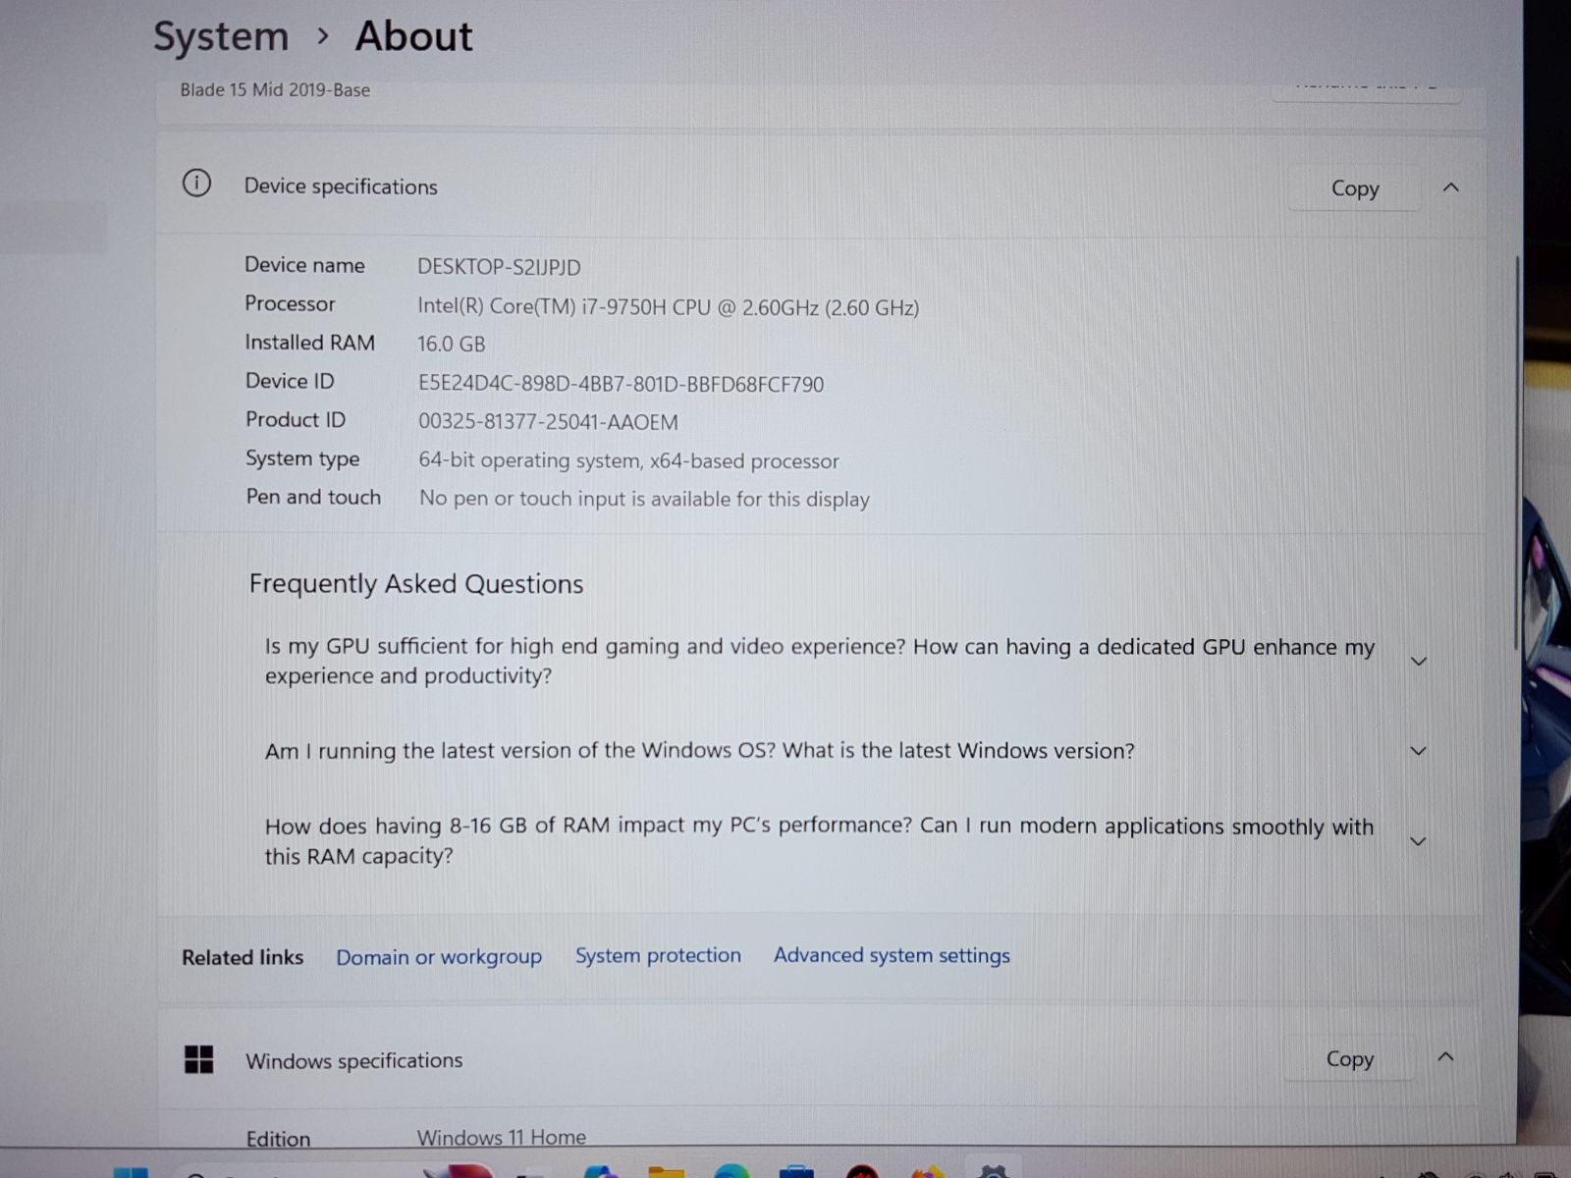This screenshot has height=1178, width=1571.
Task: Collapse the Windows specifications section chevron
Action: pos(1445,1057)
